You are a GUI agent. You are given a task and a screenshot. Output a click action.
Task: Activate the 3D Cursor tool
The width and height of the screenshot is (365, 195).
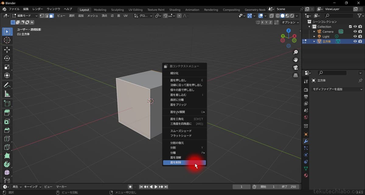pos(7,40)
